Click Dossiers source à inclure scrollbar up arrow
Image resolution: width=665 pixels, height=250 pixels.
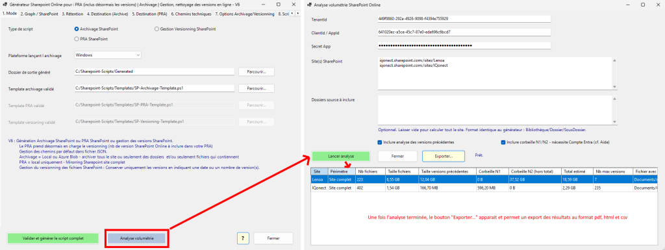(614, 98)
